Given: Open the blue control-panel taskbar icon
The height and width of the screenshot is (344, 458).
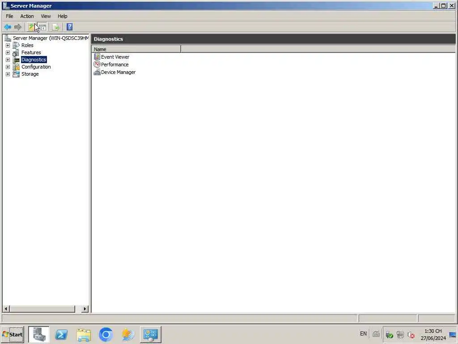Looking at the screenshot, I should pos(150,335).
